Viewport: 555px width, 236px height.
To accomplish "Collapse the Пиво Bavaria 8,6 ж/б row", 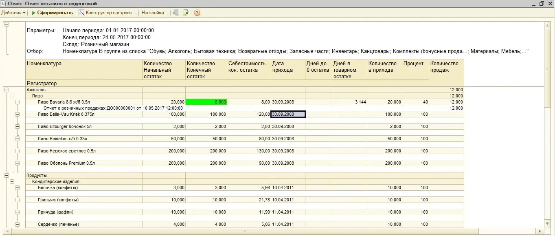I will (x=17, y=102).
